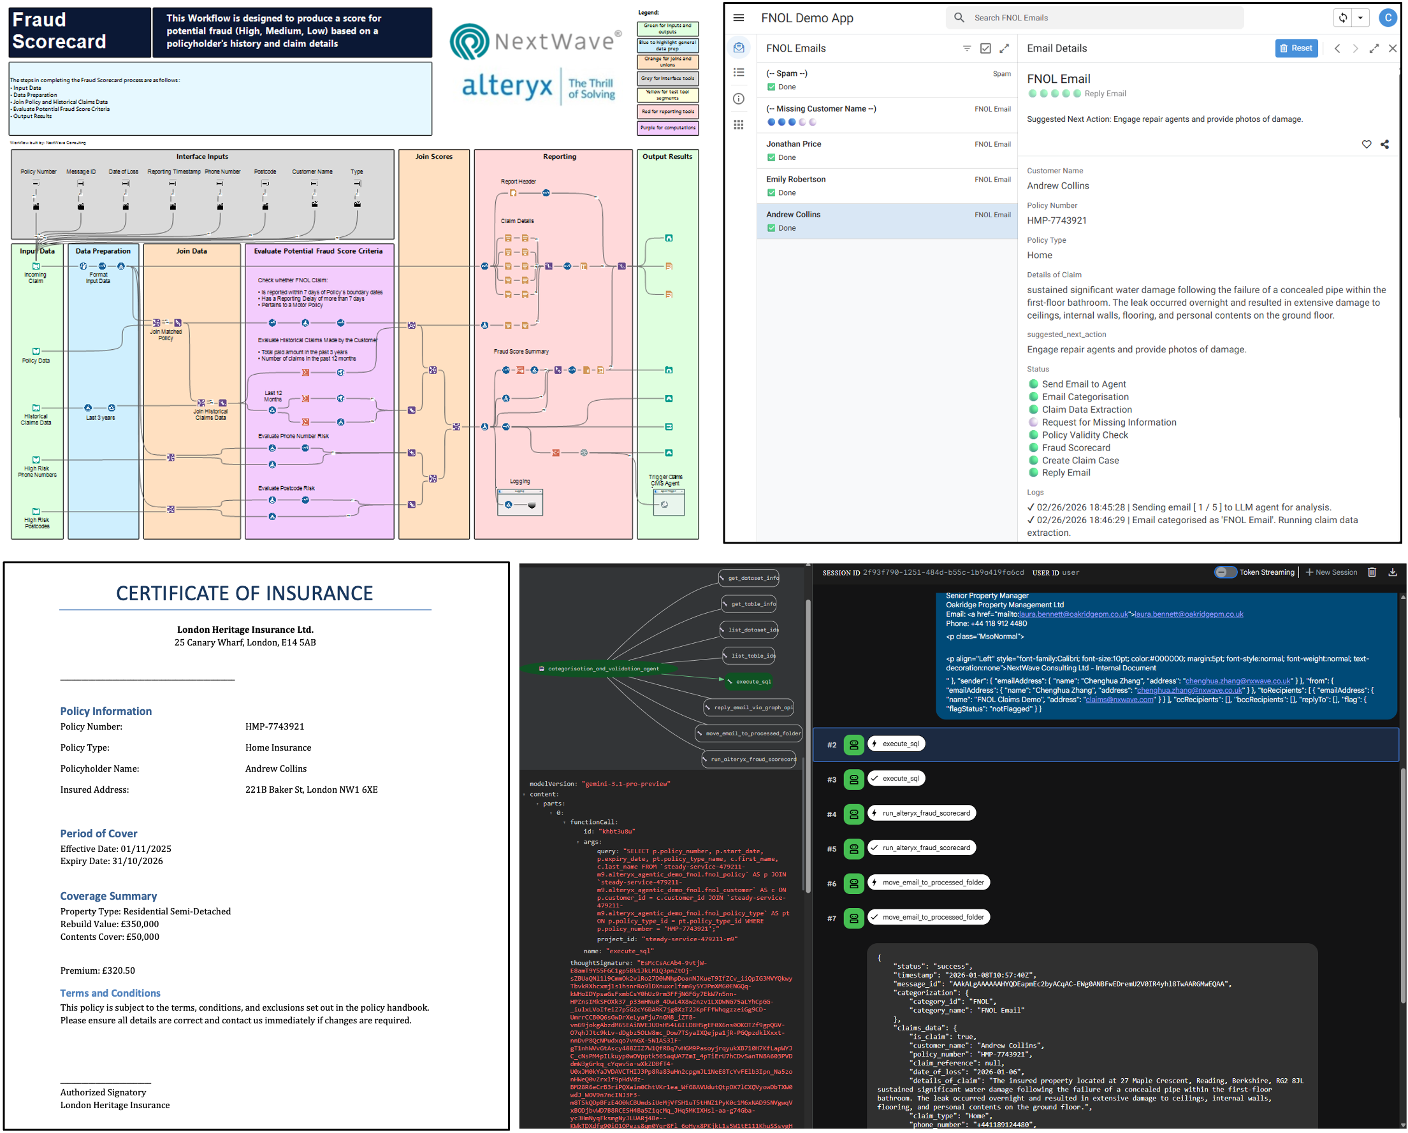
Task: Click the blue Reset button
Action: (x=1296, y=48)
